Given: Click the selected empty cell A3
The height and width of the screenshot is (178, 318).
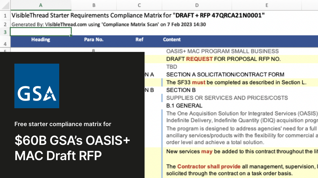Looking at the screenshot, I should pos(41,32).
